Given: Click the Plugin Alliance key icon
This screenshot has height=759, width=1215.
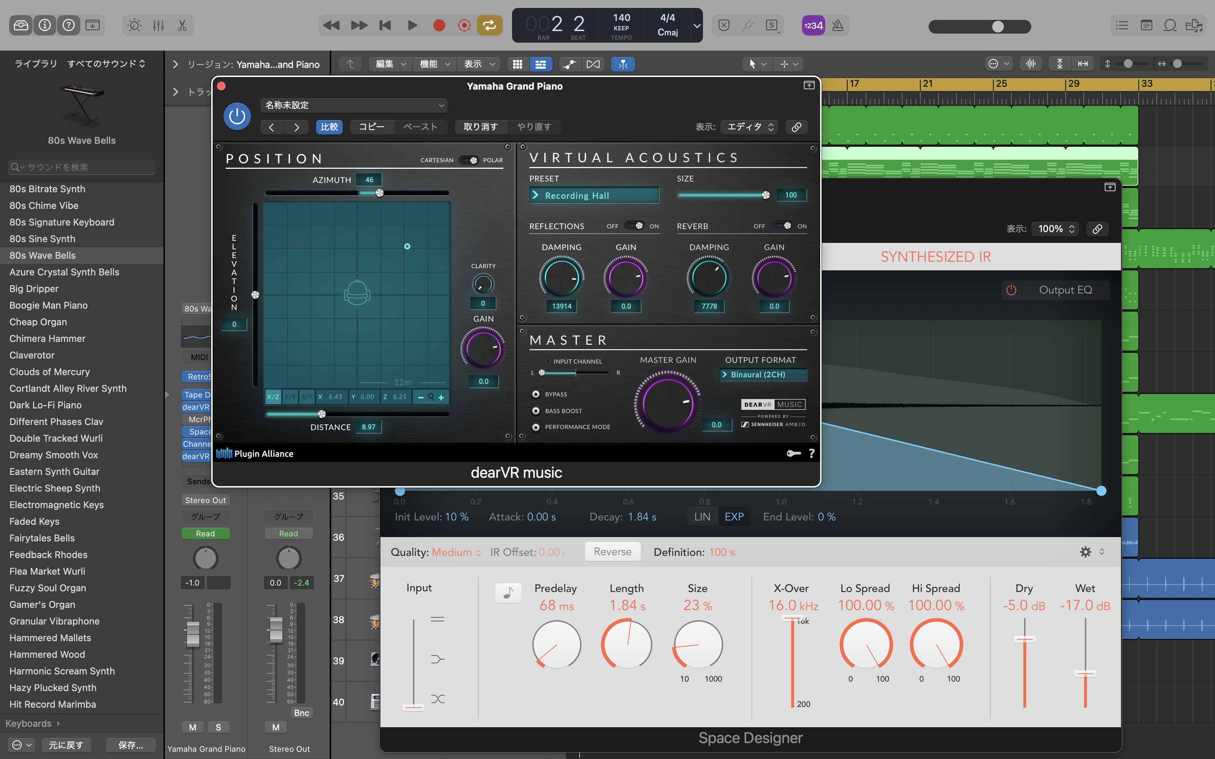Looking at the screenshot, I should click(794, 453).
